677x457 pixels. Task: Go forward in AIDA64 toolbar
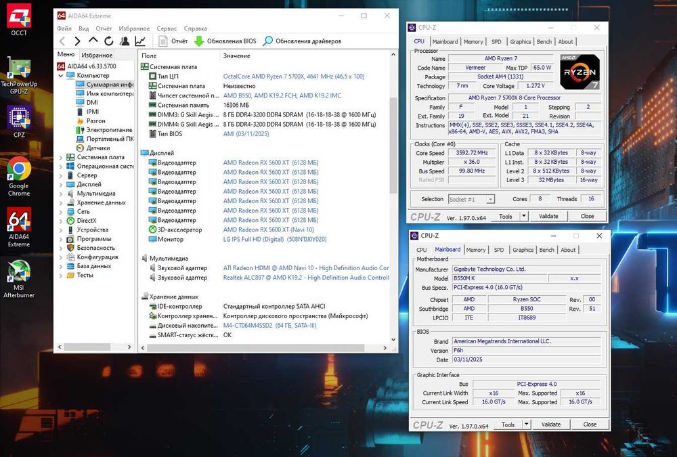[x=77, y=41]
